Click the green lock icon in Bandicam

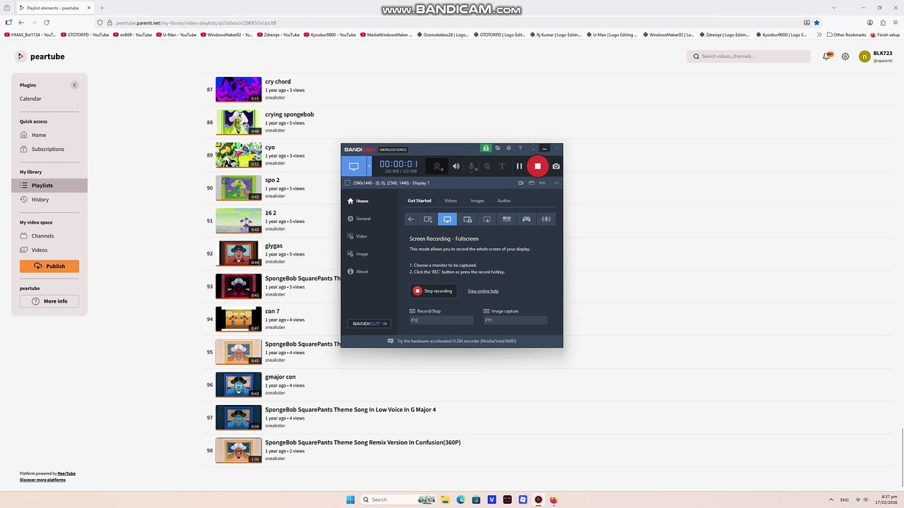coord(486,148)
